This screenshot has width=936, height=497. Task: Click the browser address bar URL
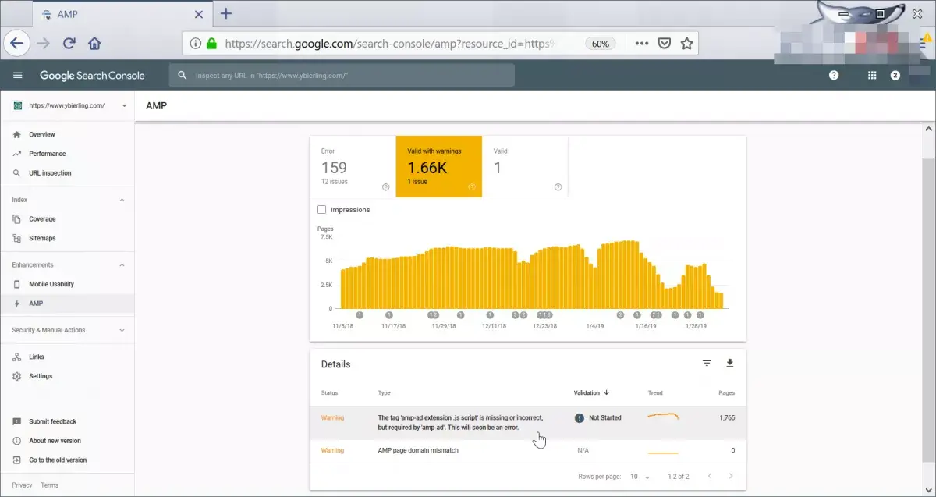coord(390,44)
